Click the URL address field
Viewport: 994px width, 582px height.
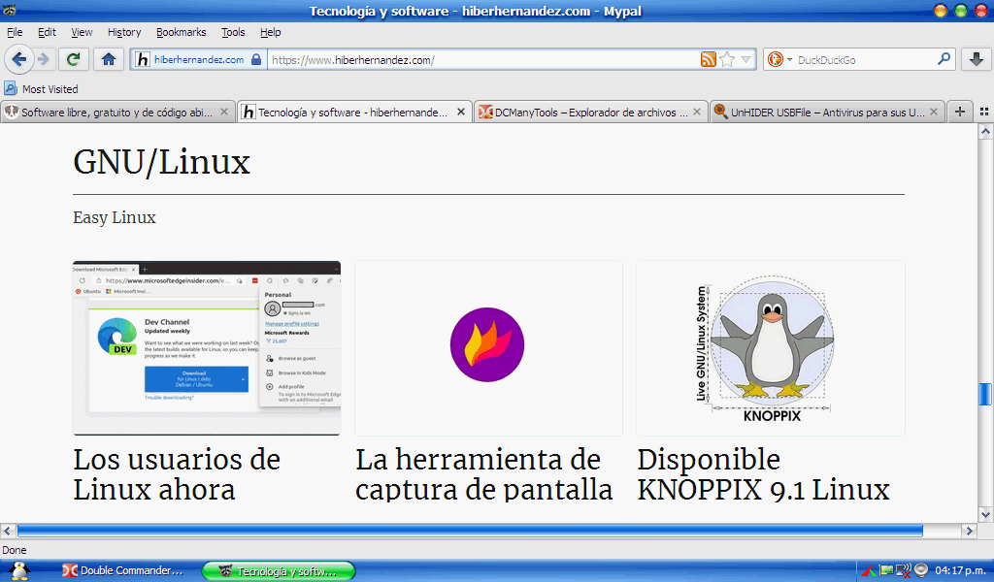(x=481, y=60)
